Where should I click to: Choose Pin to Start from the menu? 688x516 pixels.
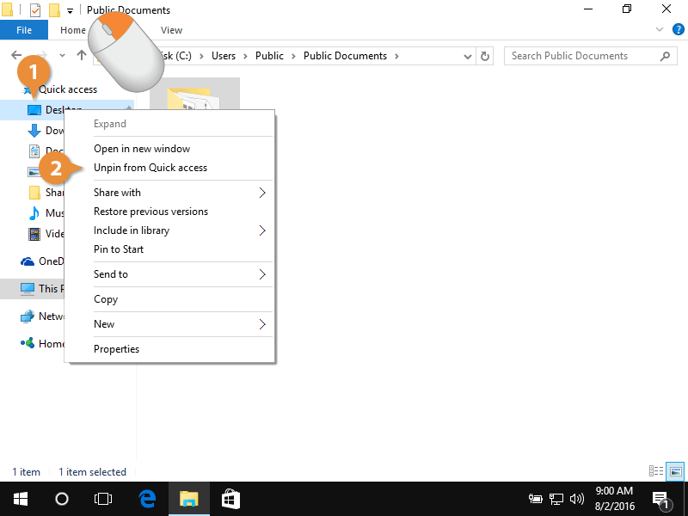pos(118,249)
